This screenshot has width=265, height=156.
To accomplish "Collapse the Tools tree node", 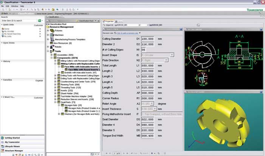I will coord(48,51).
